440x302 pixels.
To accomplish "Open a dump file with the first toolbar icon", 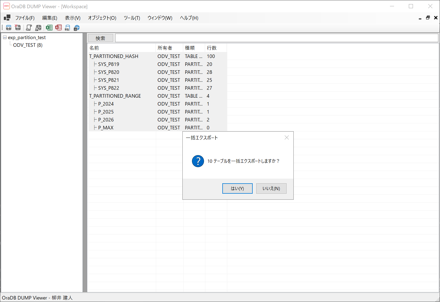I will pos(8,27).
